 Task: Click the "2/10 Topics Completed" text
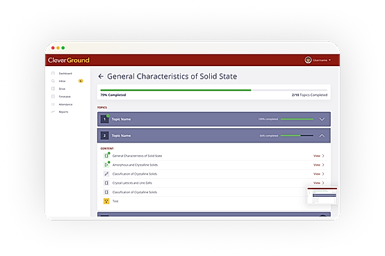pos(309,95)
